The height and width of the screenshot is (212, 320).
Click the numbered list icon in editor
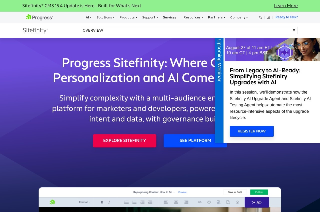point(134,202)
